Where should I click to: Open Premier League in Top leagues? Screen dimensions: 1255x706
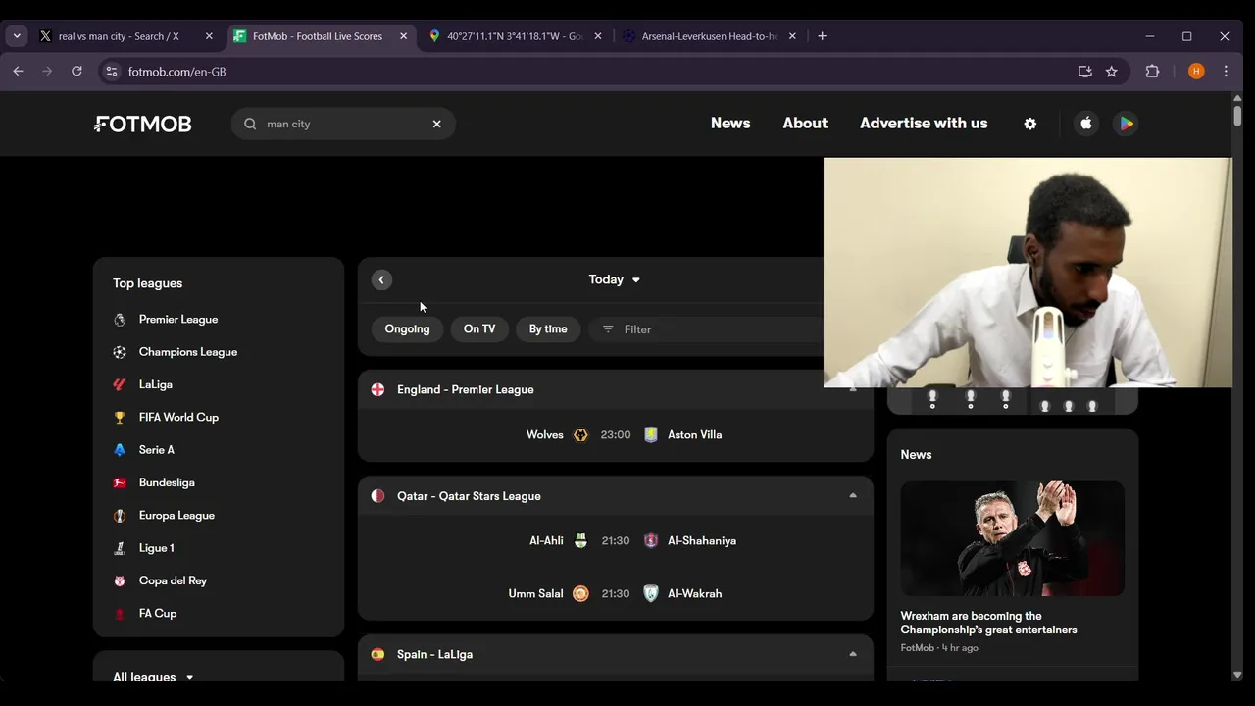click(x=178, y=320)
